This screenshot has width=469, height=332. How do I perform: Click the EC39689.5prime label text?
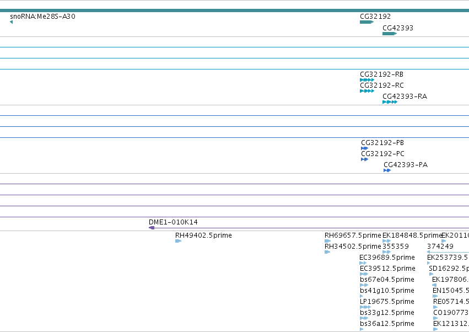[x=387, y=258]
